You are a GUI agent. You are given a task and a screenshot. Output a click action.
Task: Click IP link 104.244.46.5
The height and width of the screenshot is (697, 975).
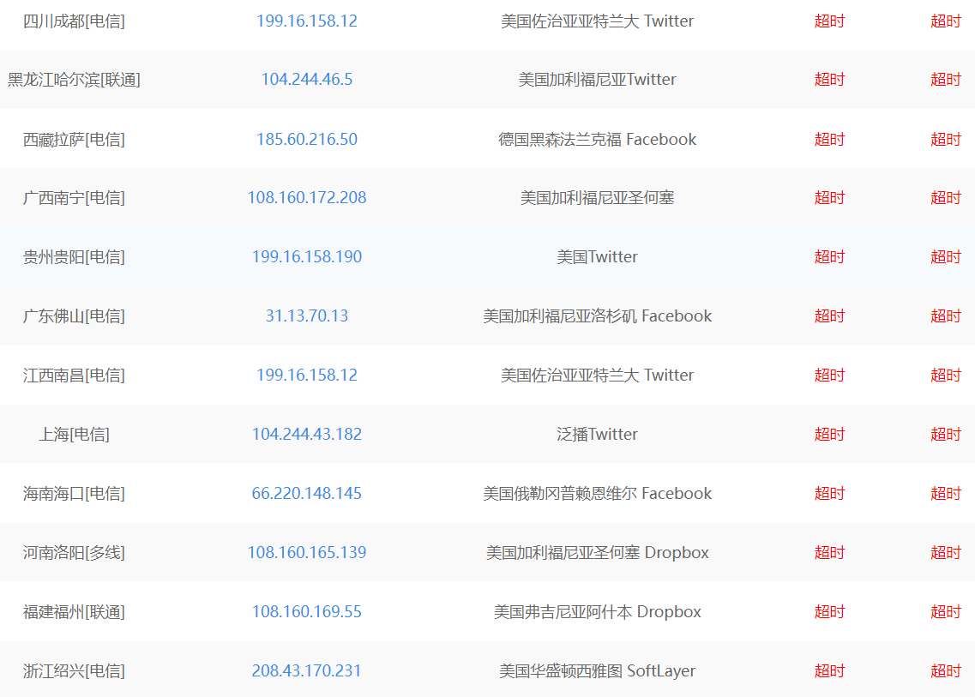[x=306, y=80]
